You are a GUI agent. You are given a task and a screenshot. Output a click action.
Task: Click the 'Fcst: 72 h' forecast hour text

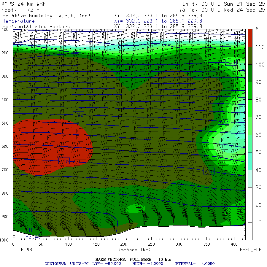(x=20, y=10)
